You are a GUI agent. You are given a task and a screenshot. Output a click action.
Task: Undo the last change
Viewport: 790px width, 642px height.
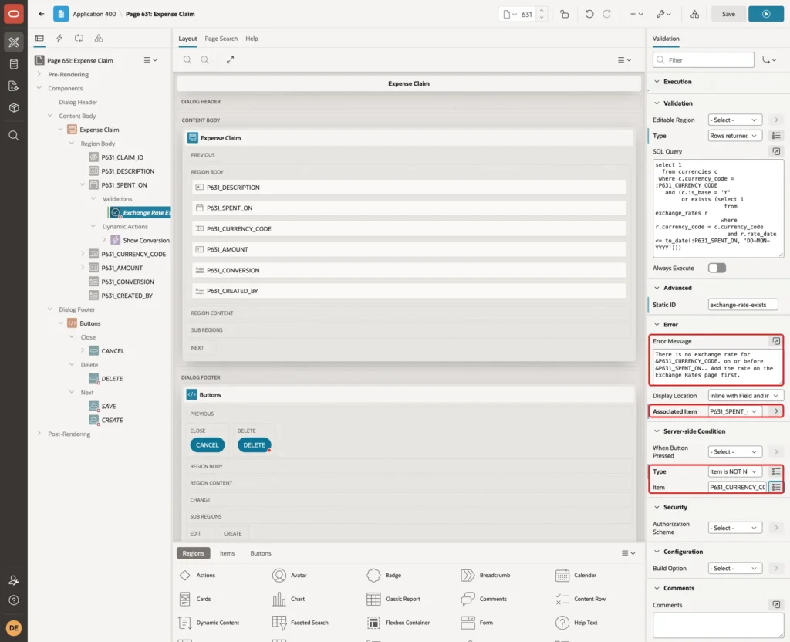pos(589,14)
